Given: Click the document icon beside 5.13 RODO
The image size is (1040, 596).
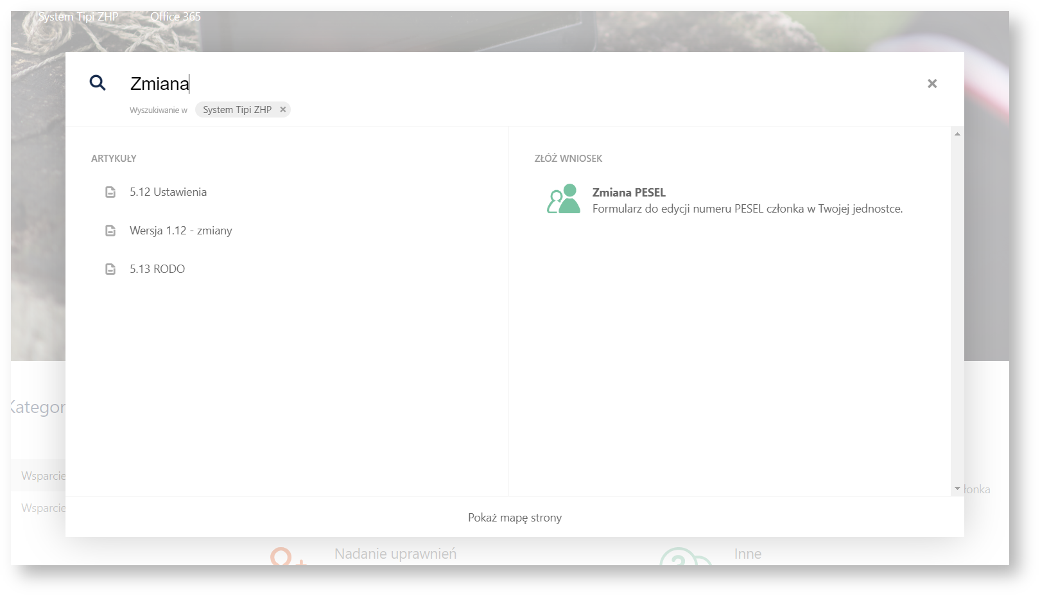Looking at the screenshot, I should click(110, 269).
